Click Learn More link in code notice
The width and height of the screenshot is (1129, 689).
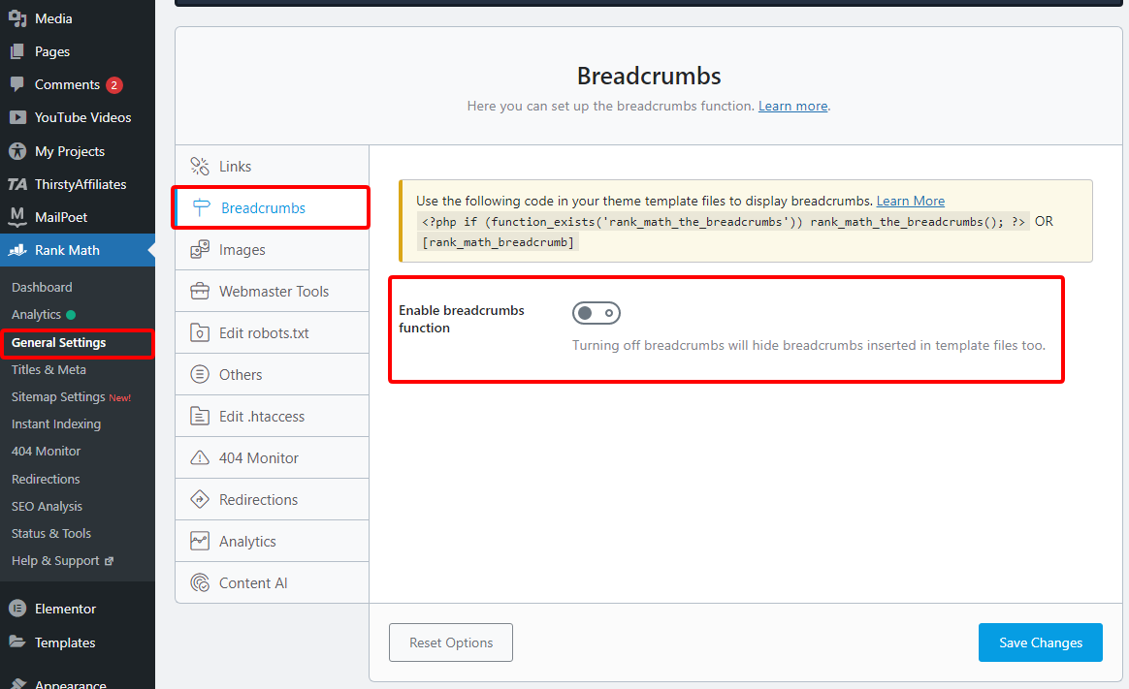(910, 201)
